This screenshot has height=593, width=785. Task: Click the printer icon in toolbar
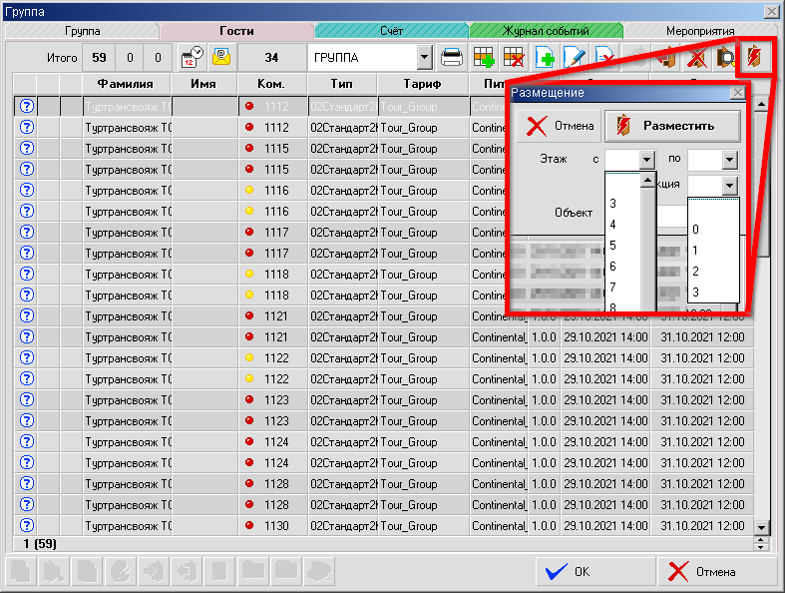(452, 57)
